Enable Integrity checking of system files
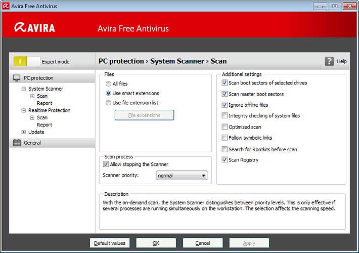 pos(225,116)
